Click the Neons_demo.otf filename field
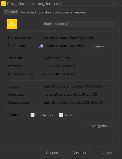122x159 pixels. click(79, 24)
